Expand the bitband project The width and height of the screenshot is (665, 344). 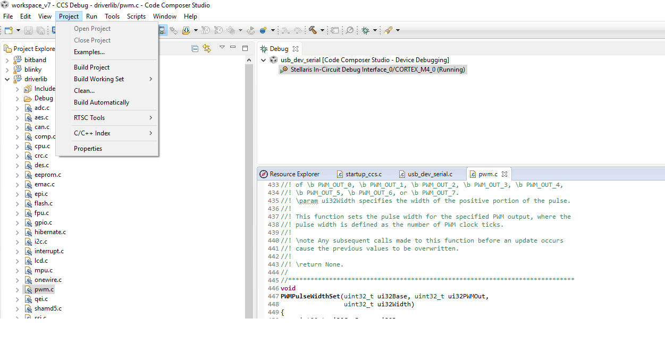7,60
